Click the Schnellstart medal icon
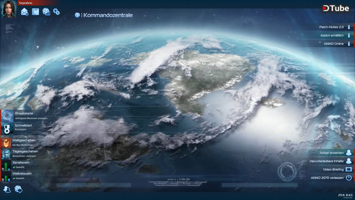Image resolution: width=355 pixels, height=200 pixels. [7, 128]
